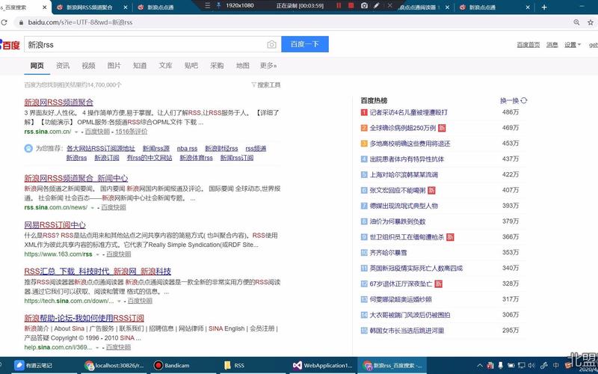This screenshot has height=374, width=598.
Task: Expand dropdown arrow next to rss.sina.com.cn/news/
Action: [93, 208]
